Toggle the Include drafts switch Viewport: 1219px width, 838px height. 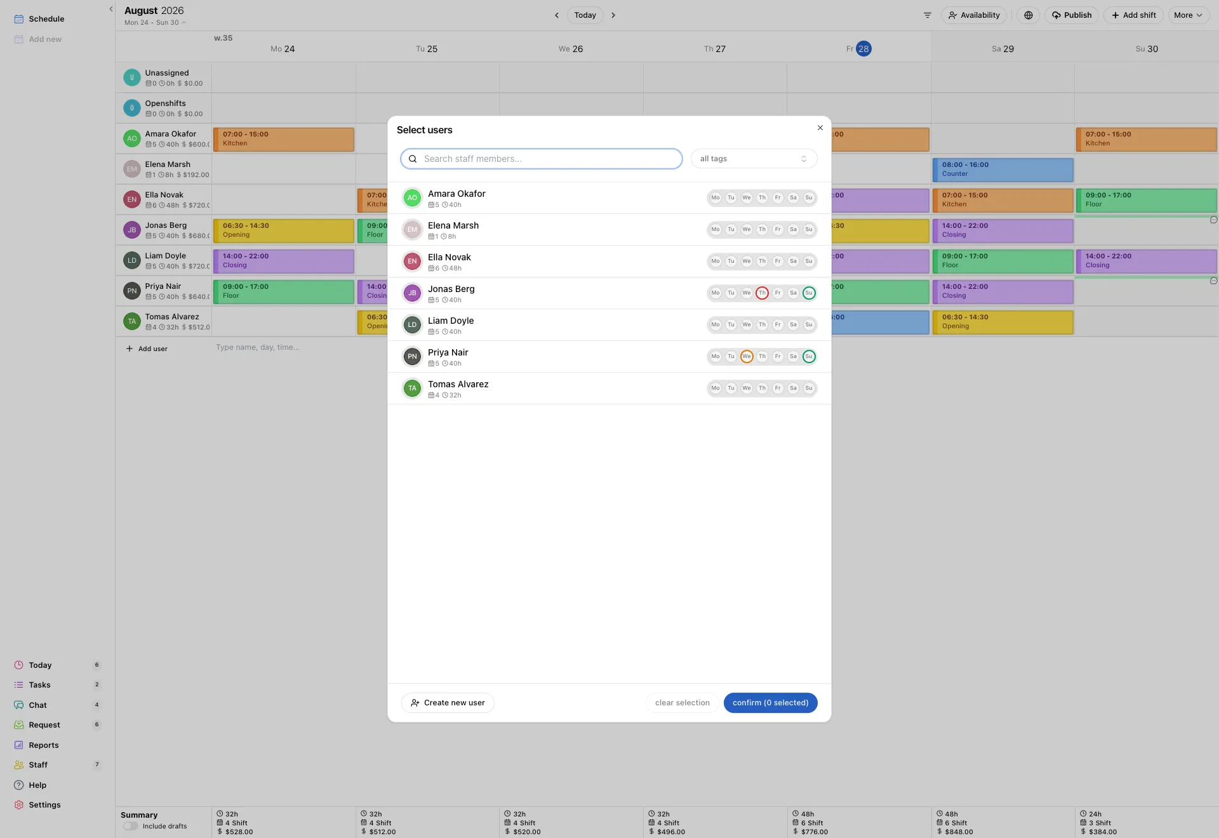coord(131,826)
